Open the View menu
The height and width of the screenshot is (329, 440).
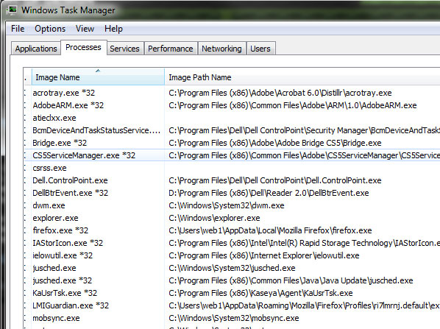(85, 29)
